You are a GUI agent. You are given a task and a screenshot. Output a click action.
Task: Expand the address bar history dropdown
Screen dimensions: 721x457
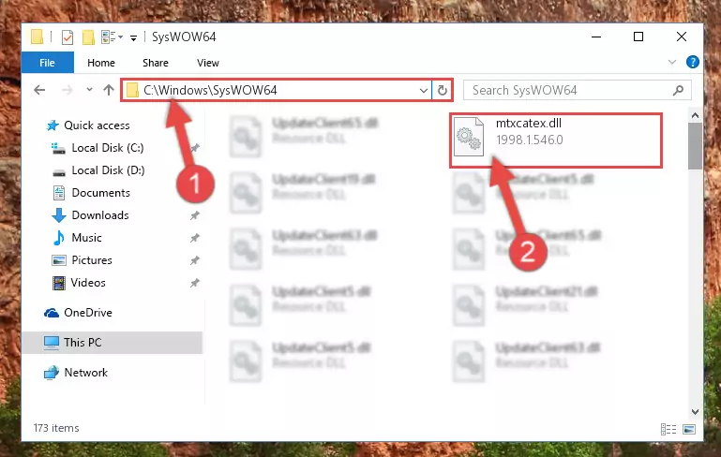[x=424, y=91]
